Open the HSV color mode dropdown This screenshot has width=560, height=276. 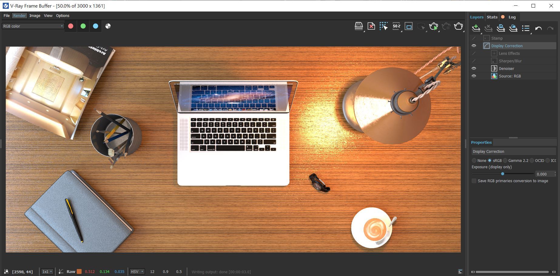(x=137, y=271)
